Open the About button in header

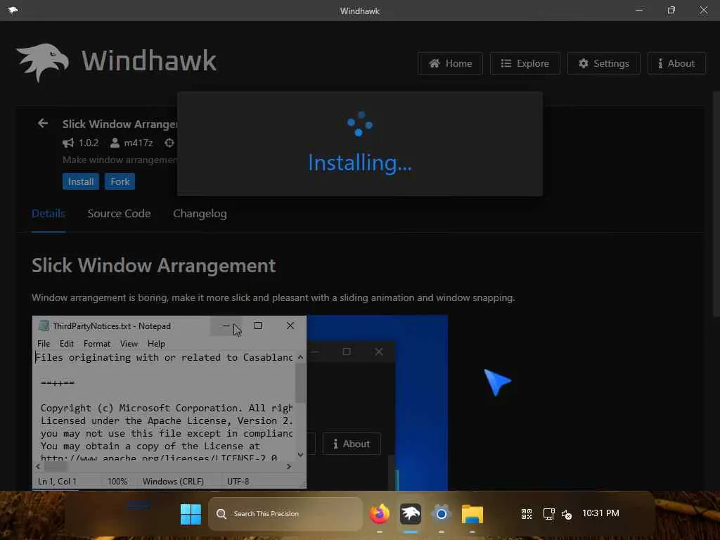(676, 63)
